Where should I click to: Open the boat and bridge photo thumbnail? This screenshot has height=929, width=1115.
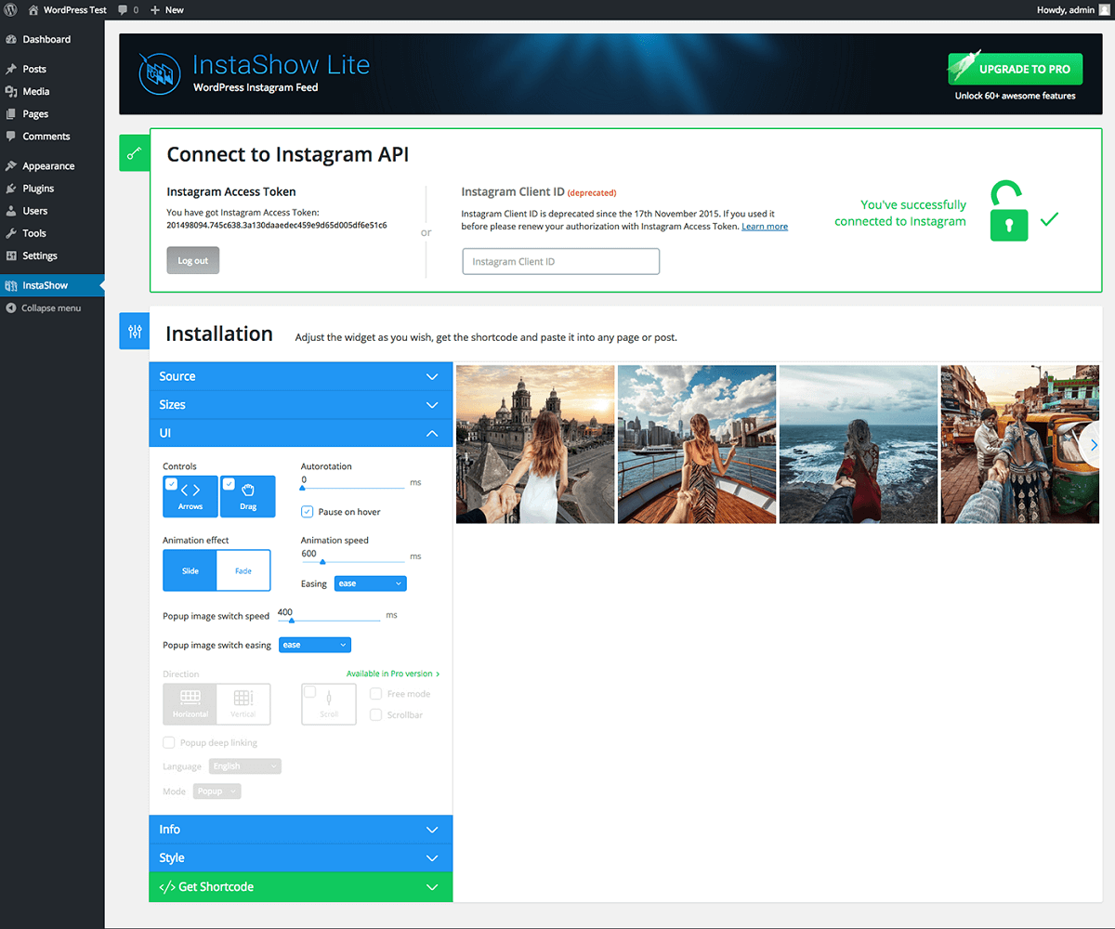[x=697, y=444]
